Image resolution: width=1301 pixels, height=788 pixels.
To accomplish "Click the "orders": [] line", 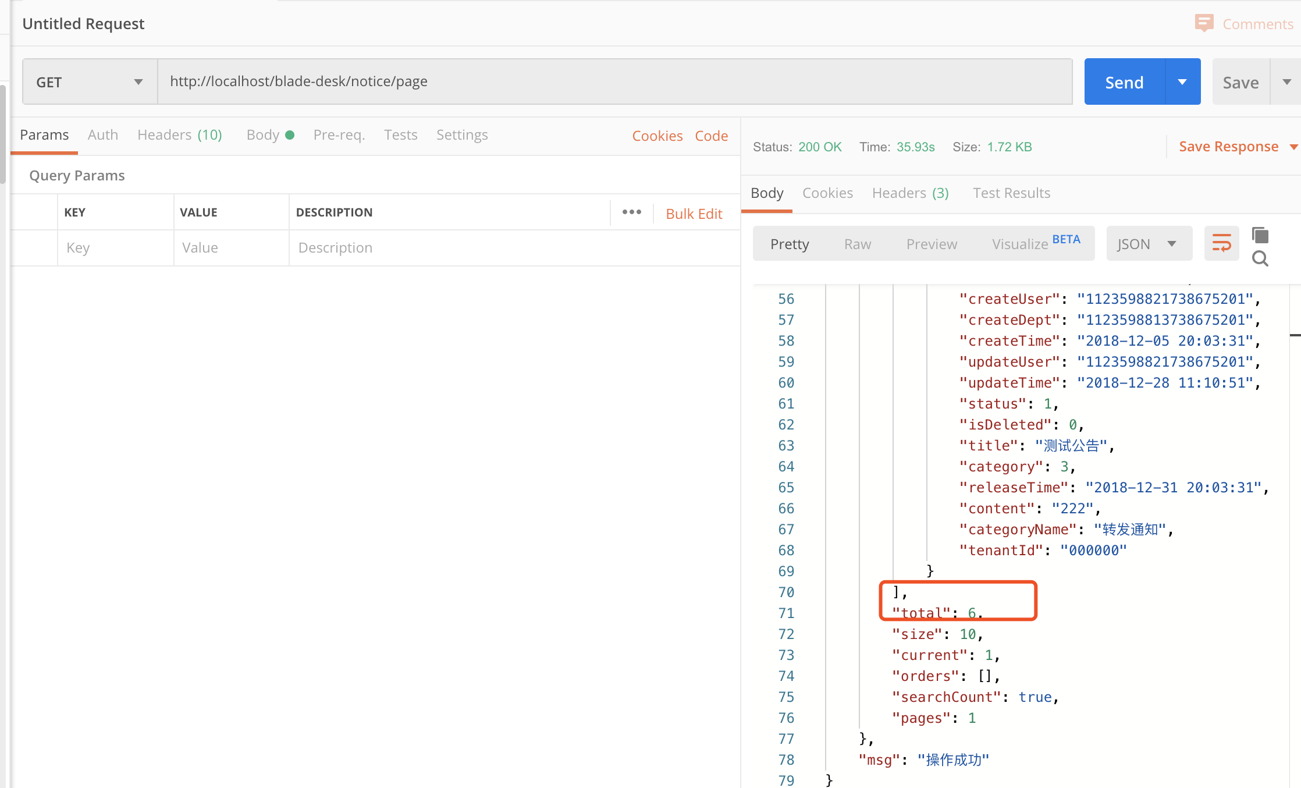I will click(946, 676).
